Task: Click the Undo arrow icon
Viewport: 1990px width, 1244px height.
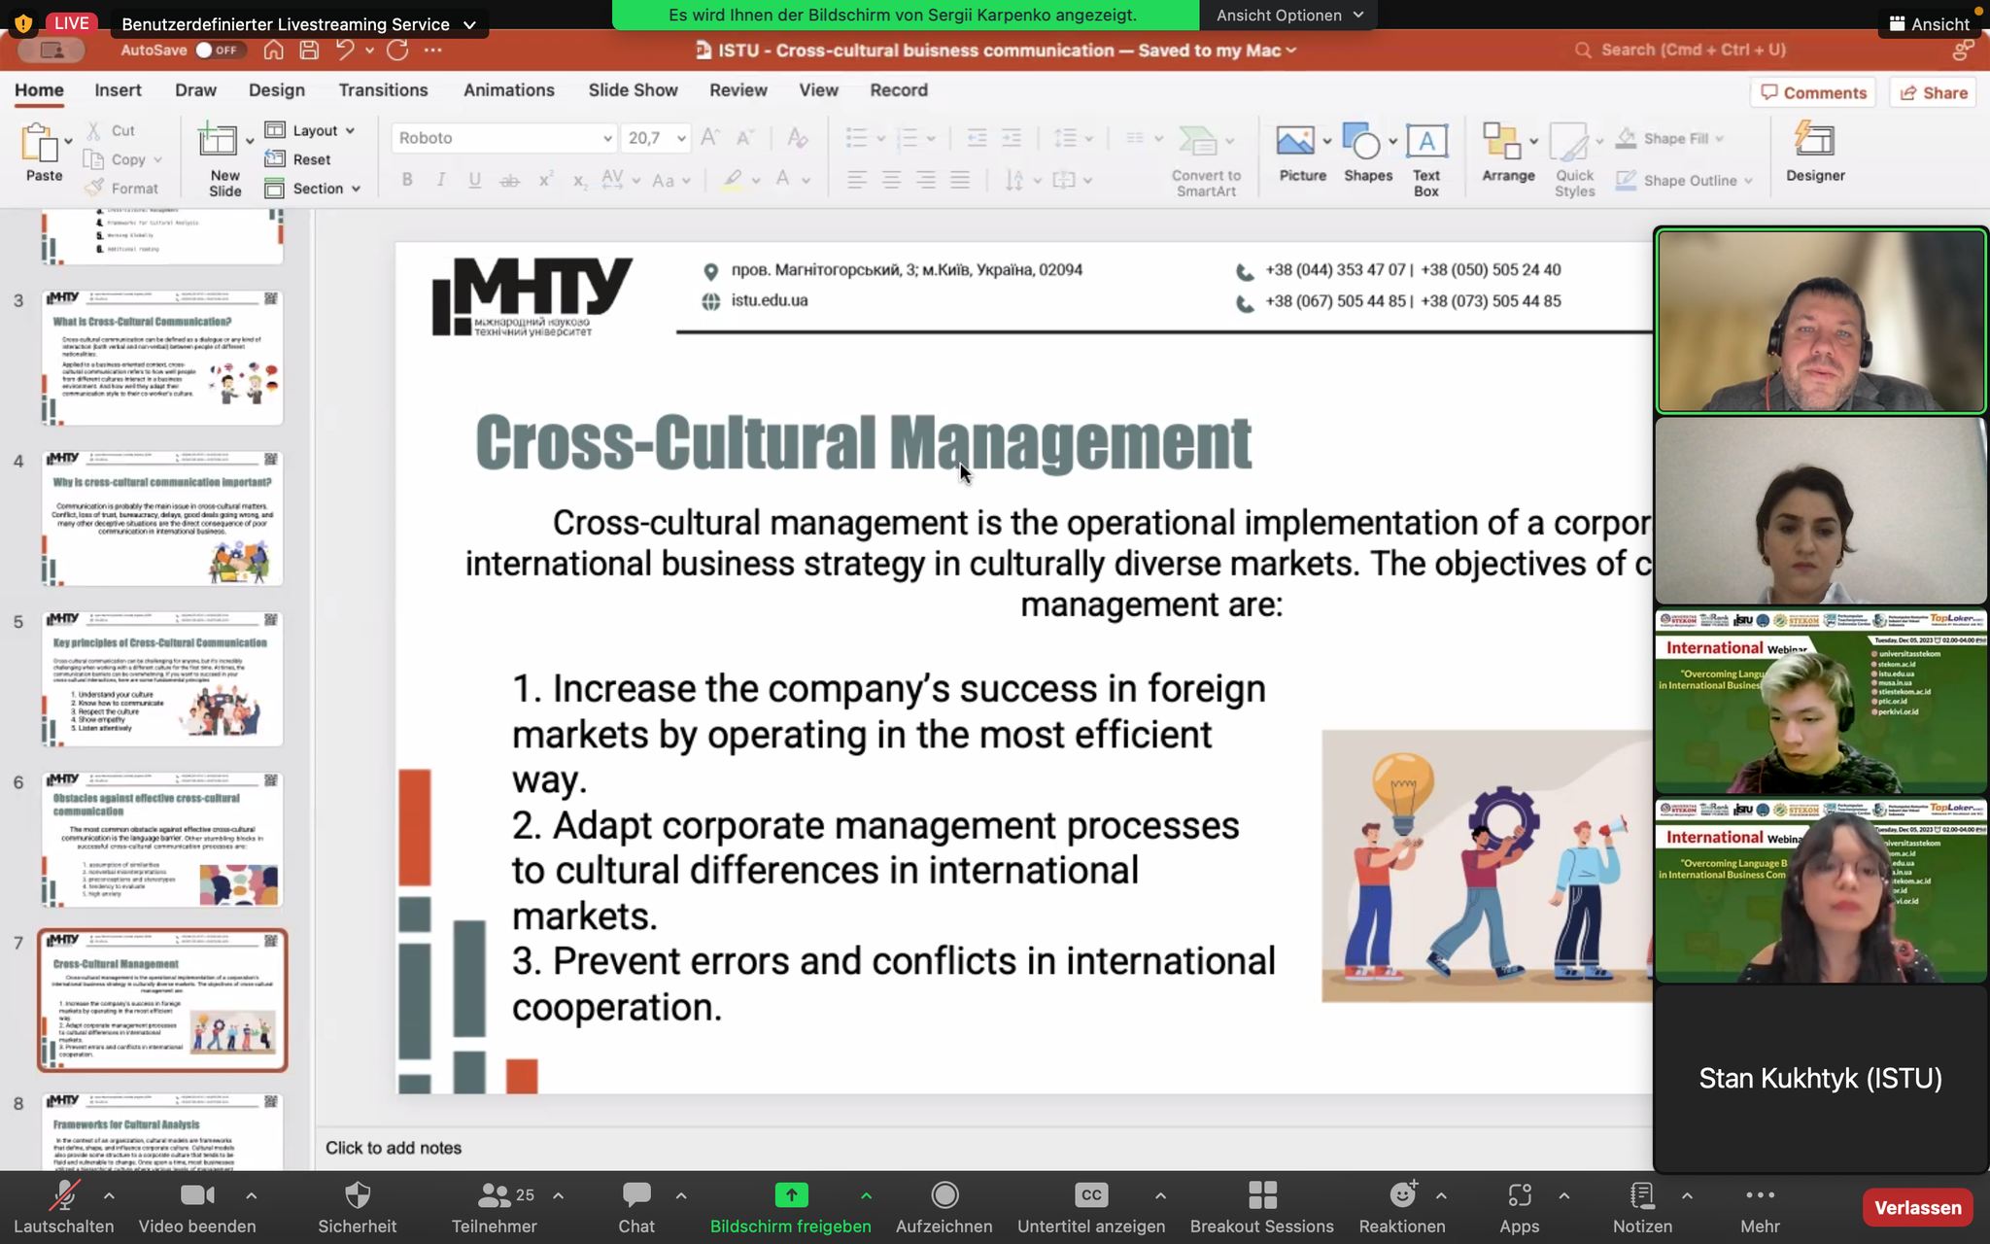Action: pyautogui.click(x=344, y=51)
